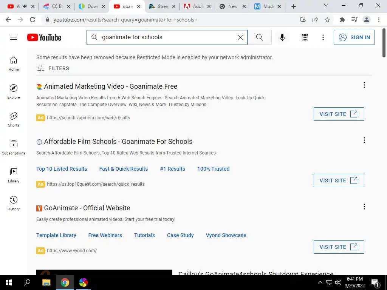The height and width of the screenshot is (290, 387).
Task: Click the install/download icon in address bar
Action: [303, 20]
